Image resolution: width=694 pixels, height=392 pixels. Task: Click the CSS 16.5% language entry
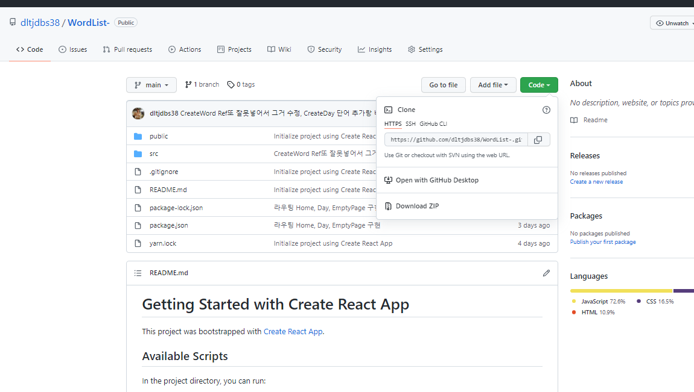click(x=655, y=302)
